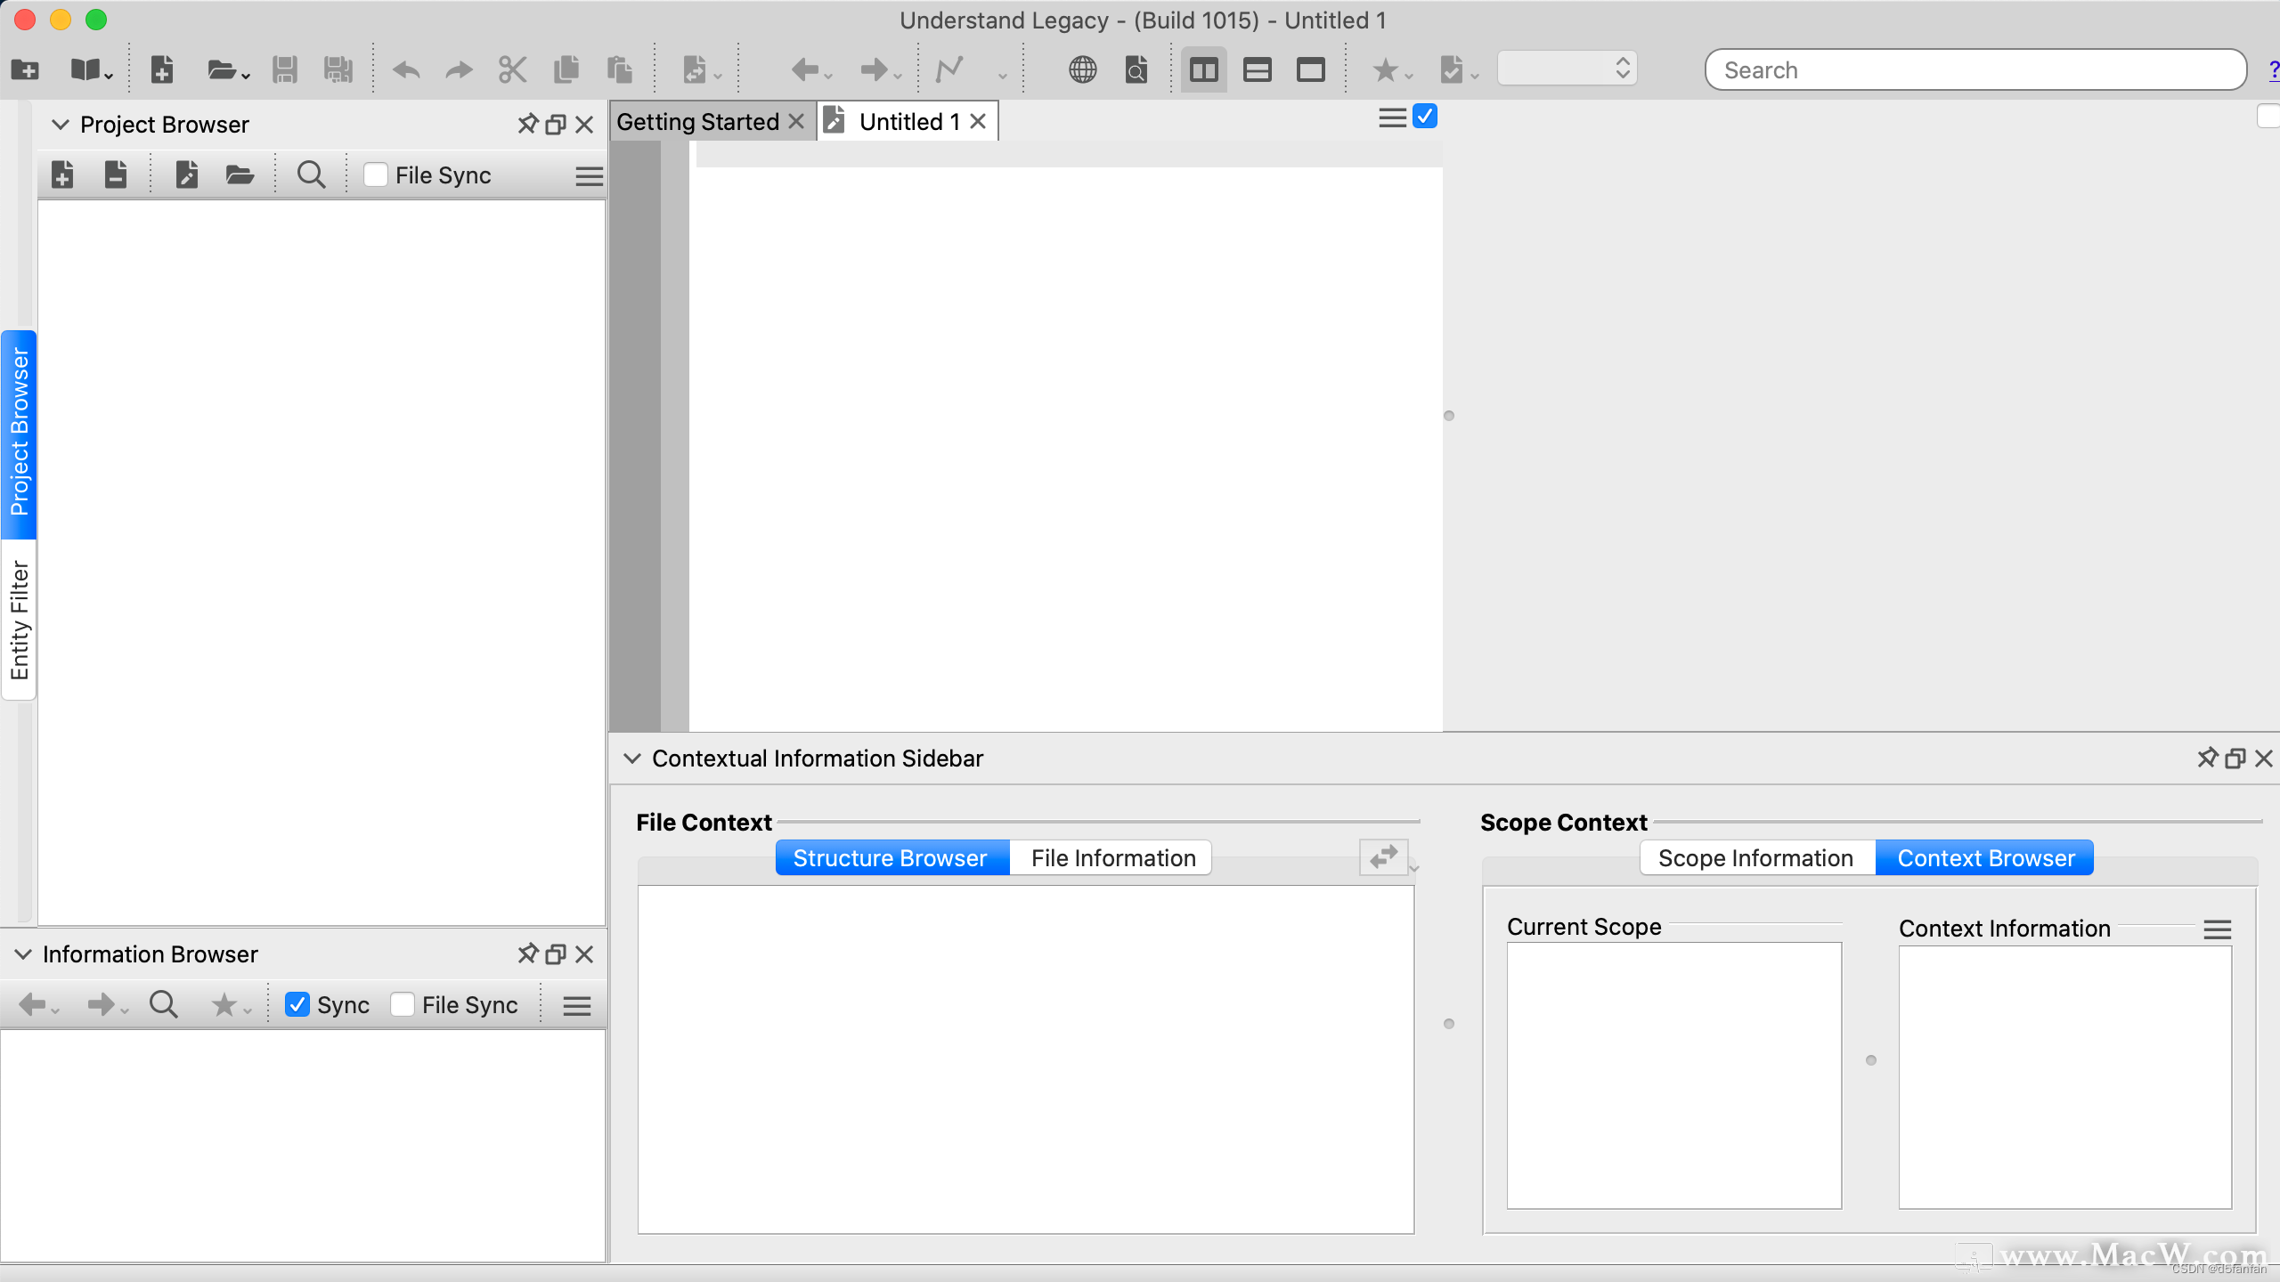Click the Undo arrow icon
The image size is (2280, 1282).
click(x=406, y=69)
